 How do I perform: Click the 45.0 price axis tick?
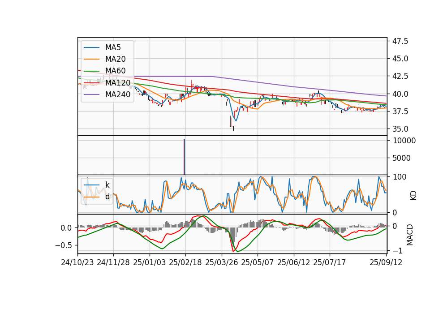point(400,59)
